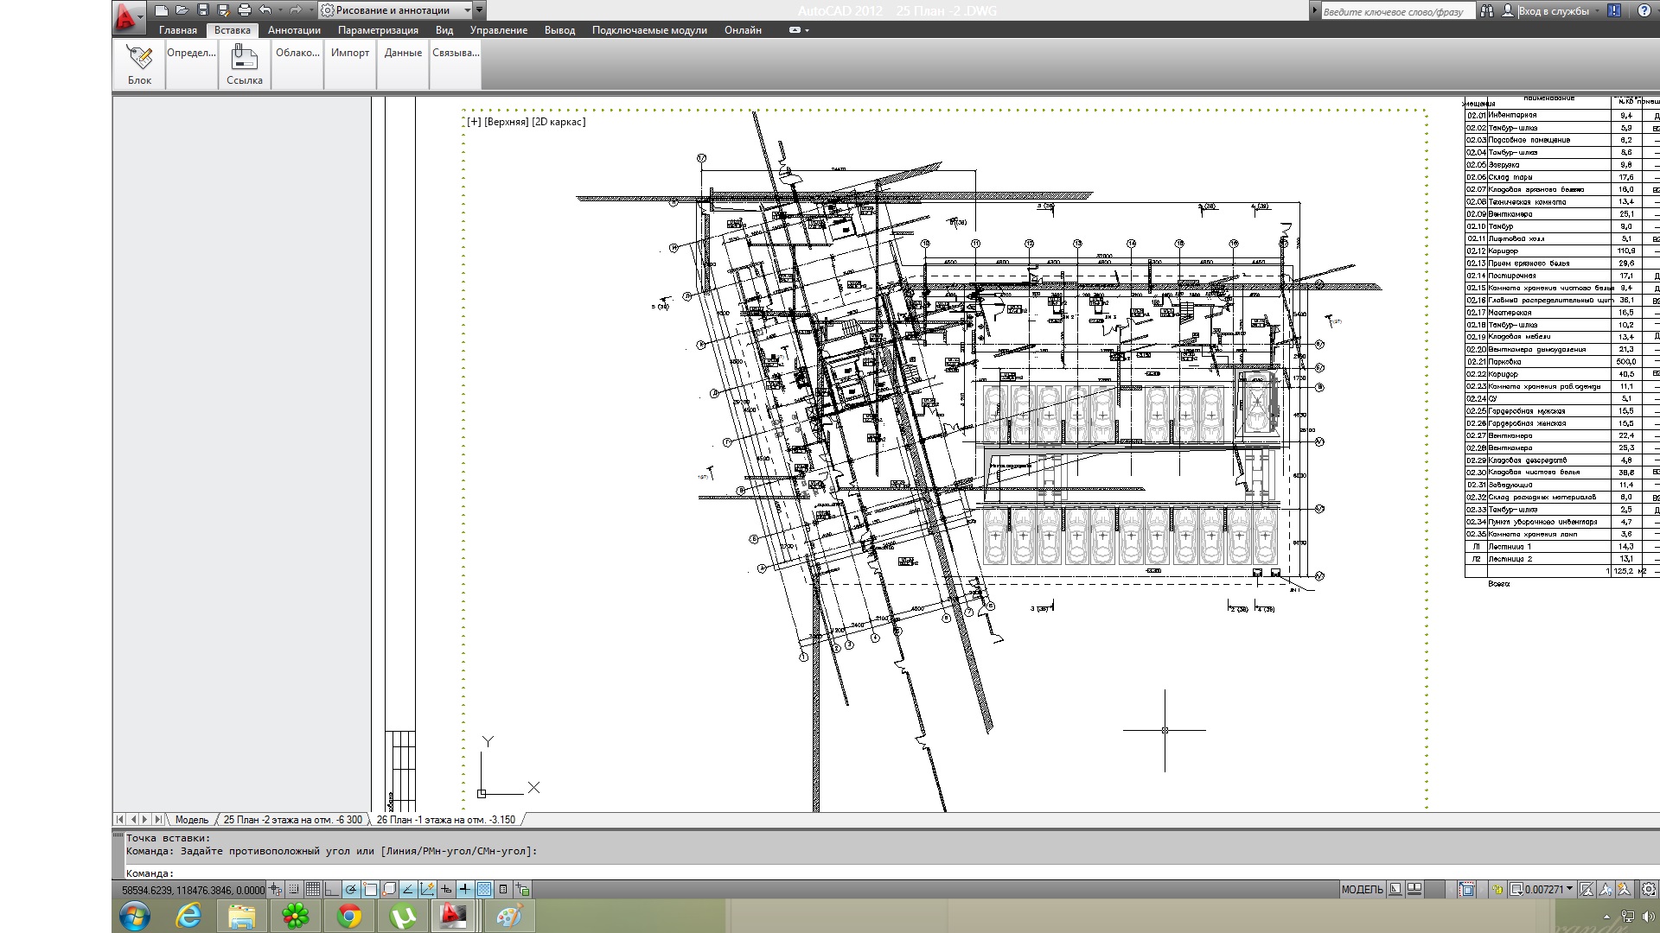Viewport: 1660px width, 933px height.
Task: Toggle ortho mode in status bar
Action: click(x=331, y=889)
